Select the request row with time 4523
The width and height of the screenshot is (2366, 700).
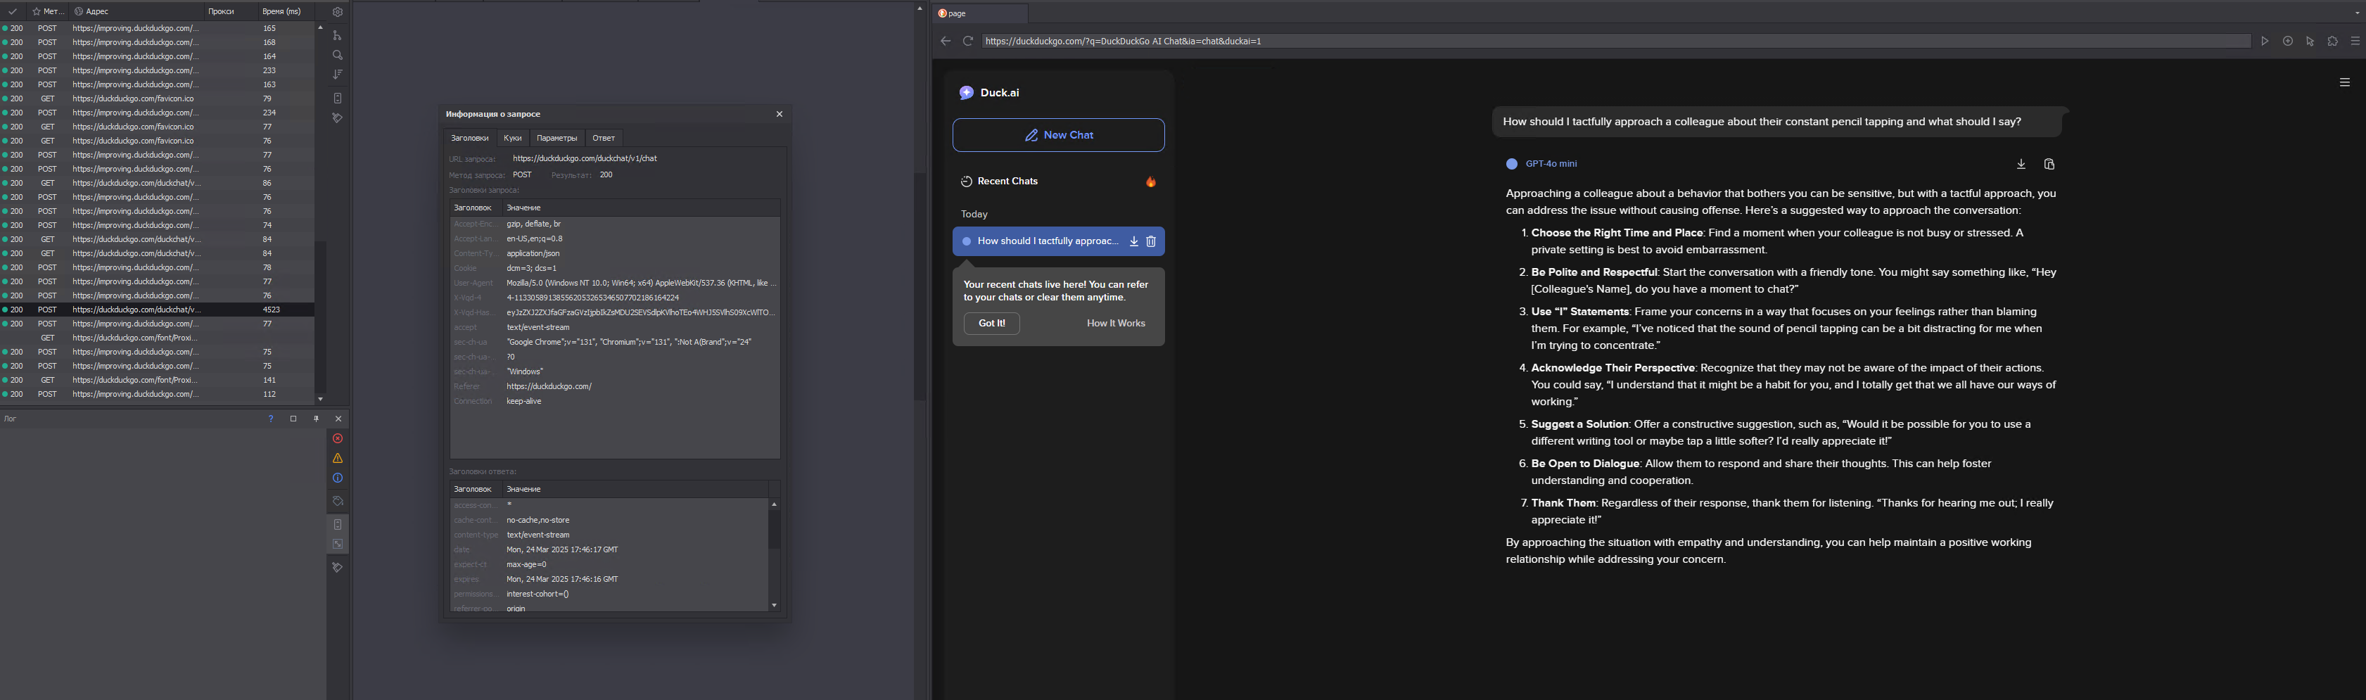(157, 310)
